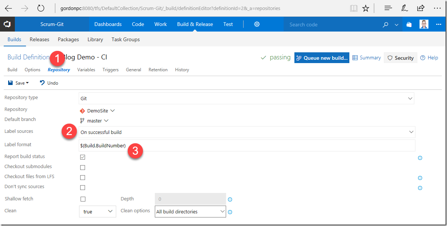This screenshot has width=447, height=226.
Task: Click the settings gear icon in top navigation
Action: point(257,24)
